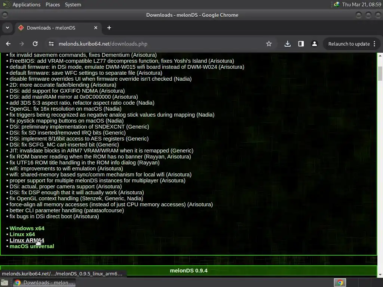
Task: Download the Linux x64 build
Action: tap(22, 234)
